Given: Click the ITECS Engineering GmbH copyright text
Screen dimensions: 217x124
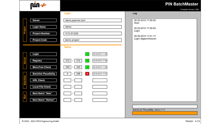Looking at the screenshot, I should pos(40,121).
